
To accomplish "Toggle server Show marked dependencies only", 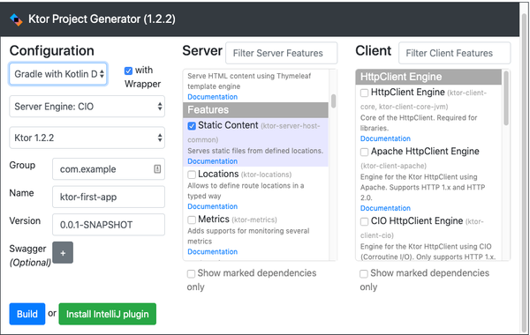I will point(191,273).
